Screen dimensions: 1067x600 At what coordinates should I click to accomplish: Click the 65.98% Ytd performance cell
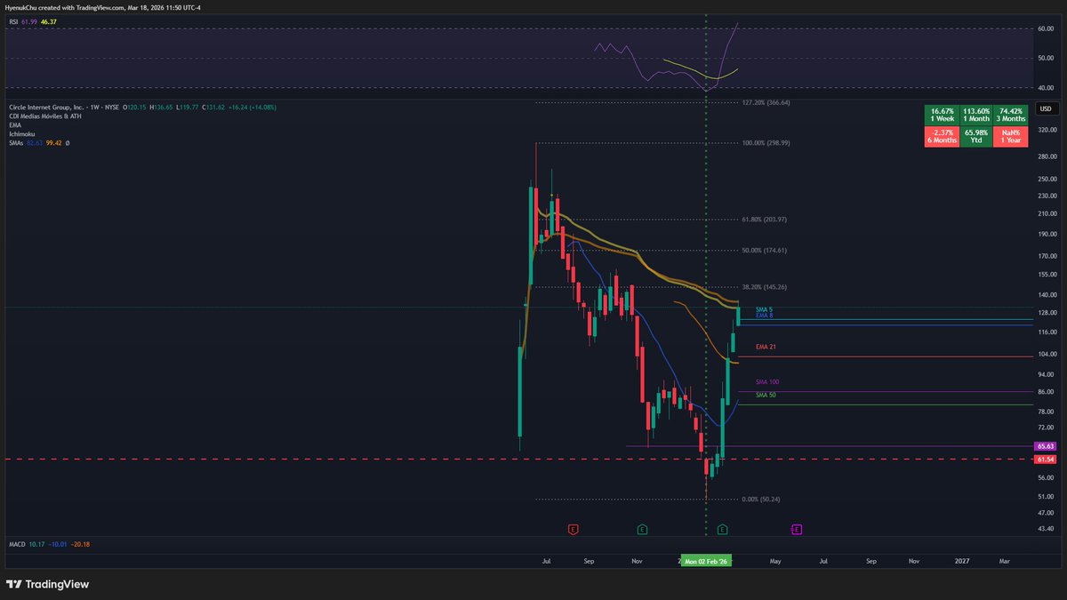(x=976, y=136)
